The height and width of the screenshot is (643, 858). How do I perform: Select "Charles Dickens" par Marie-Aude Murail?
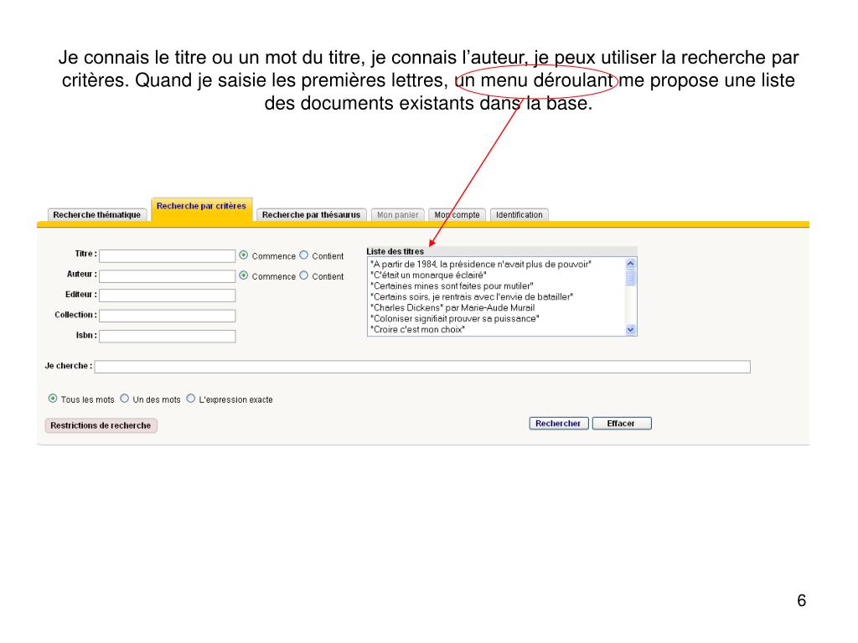coord(452,308)
